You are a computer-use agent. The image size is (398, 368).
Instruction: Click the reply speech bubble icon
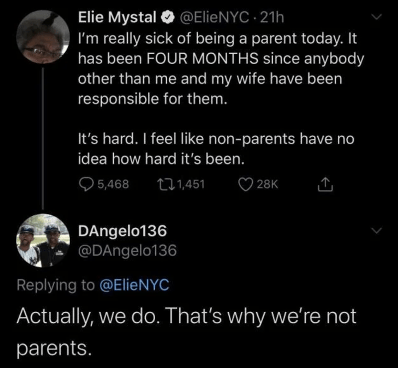tap(86, 184)
